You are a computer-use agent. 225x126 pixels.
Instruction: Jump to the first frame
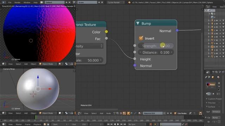tap(108, 124)
